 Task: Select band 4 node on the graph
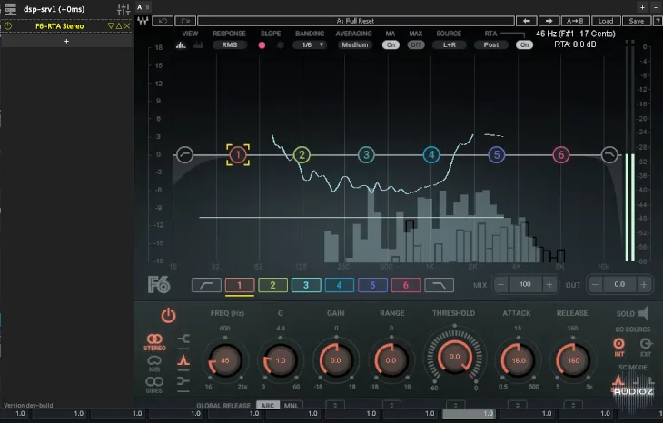tap(431, 154)
